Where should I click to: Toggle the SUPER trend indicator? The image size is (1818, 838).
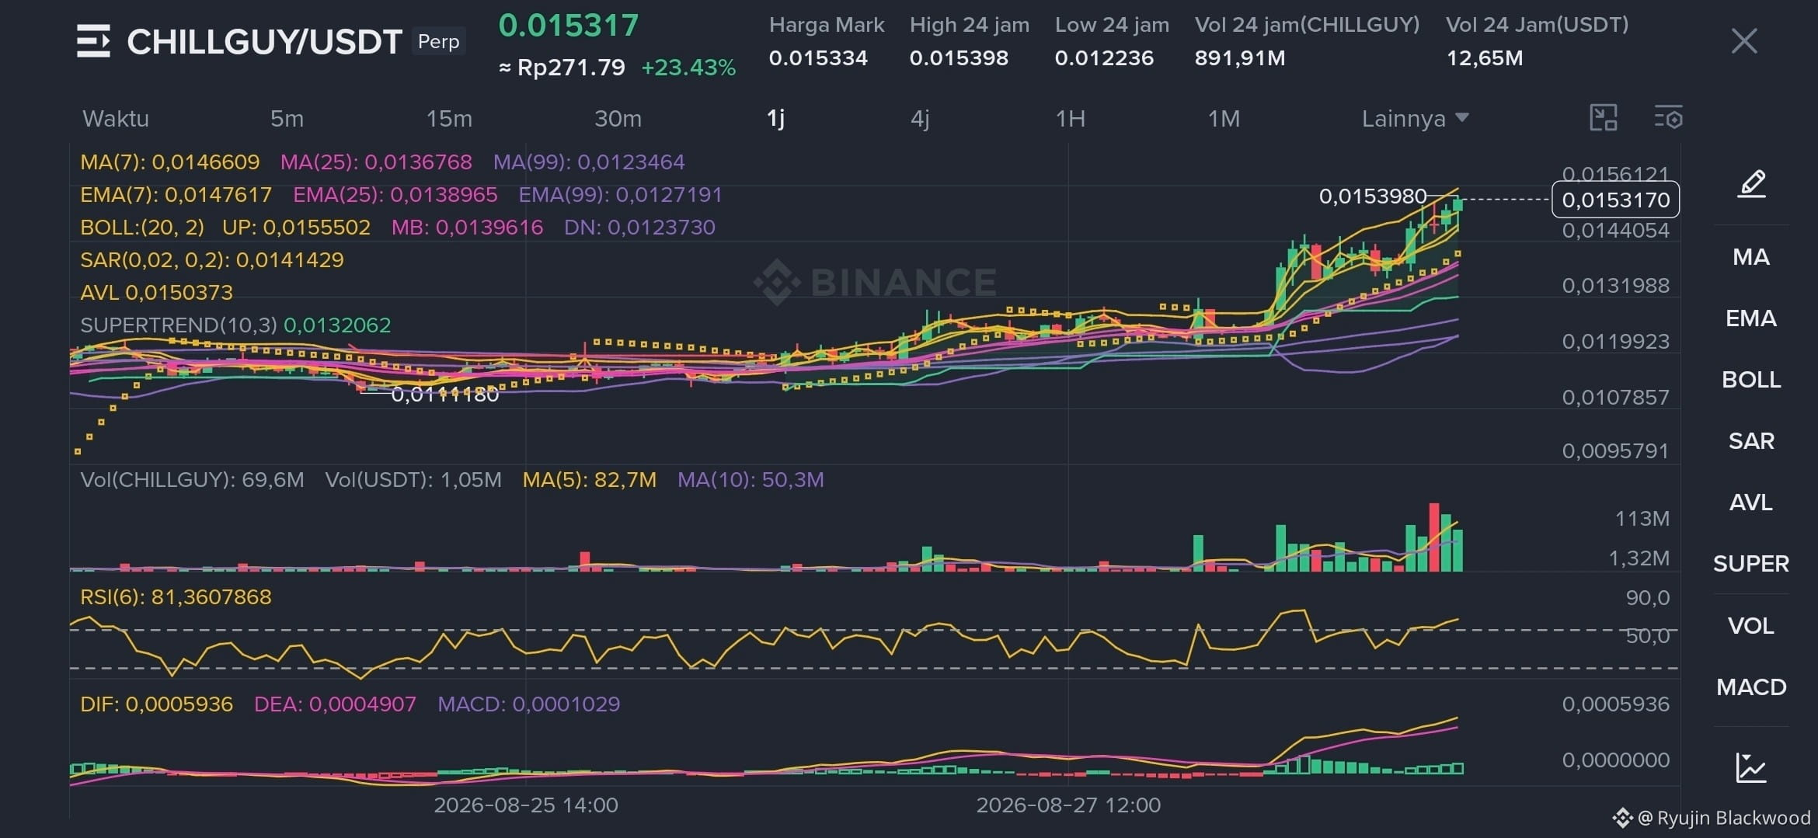pos(1751,564)
